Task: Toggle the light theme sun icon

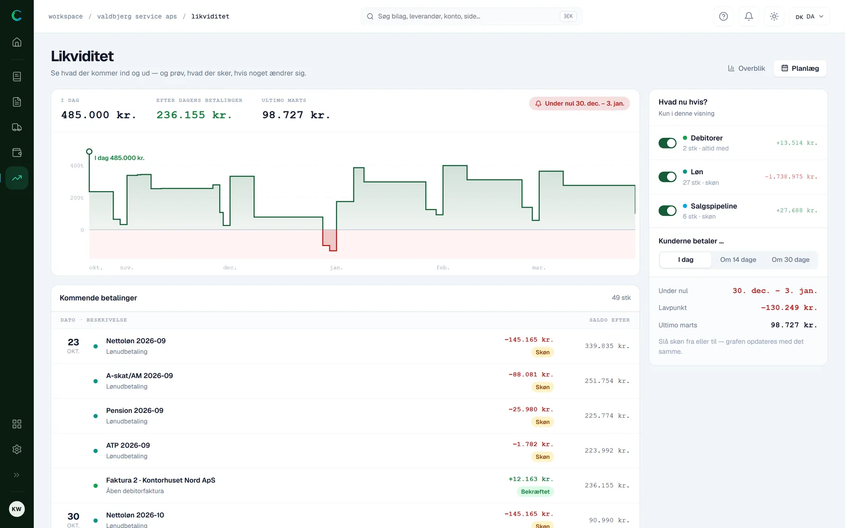Action: pyautogui.click(x=774, y=16)
